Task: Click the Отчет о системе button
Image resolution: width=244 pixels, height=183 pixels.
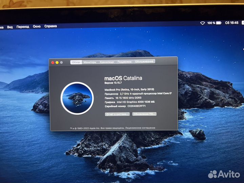Action: pos(117,114)
